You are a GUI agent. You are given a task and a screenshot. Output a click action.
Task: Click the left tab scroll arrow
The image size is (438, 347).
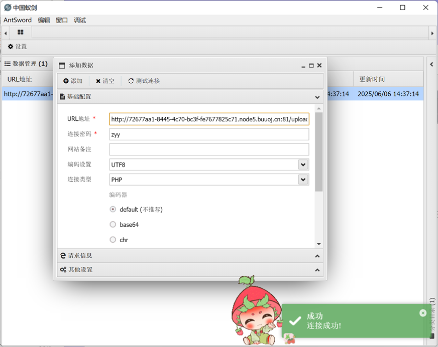point(6,33)
